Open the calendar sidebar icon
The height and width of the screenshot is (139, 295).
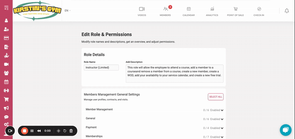pos(6,82)
